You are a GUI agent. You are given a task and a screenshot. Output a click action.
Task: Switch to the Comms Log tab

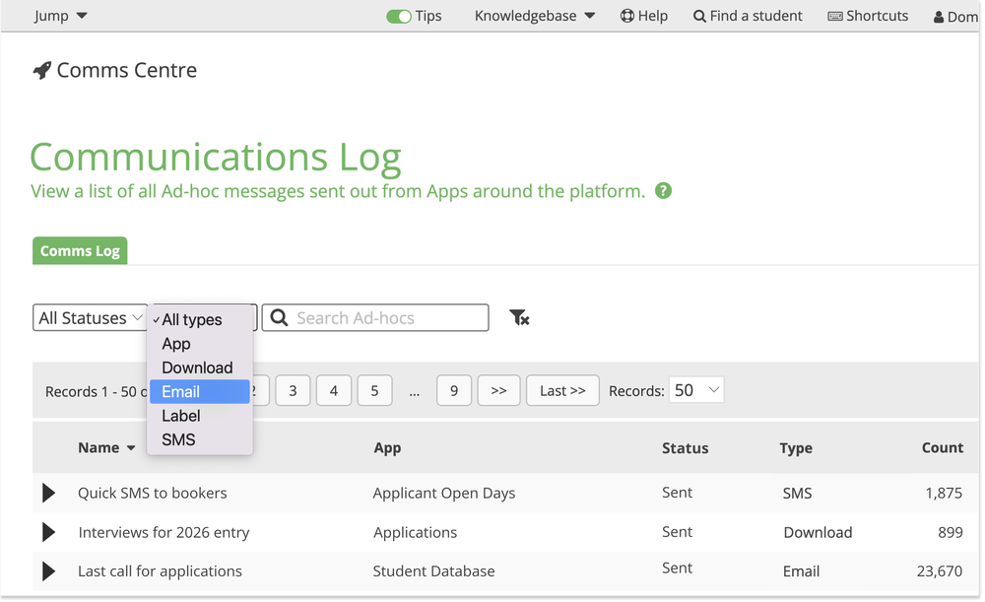pyautogui.click(x=80, y=250)
